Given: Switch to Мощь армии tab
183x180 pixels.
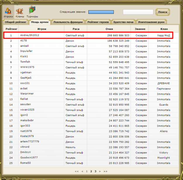Looking at the screenshot, I should (x=40, y=22).
